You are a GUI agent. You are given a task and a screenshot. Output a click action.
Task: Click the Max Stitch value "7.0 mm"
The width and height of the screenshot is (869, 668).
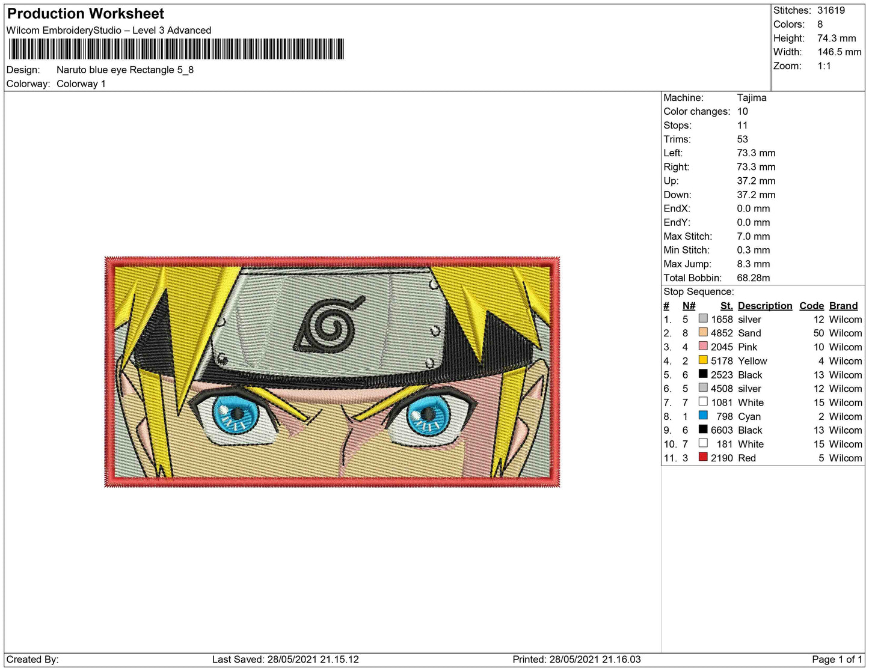tap(754, 236)
